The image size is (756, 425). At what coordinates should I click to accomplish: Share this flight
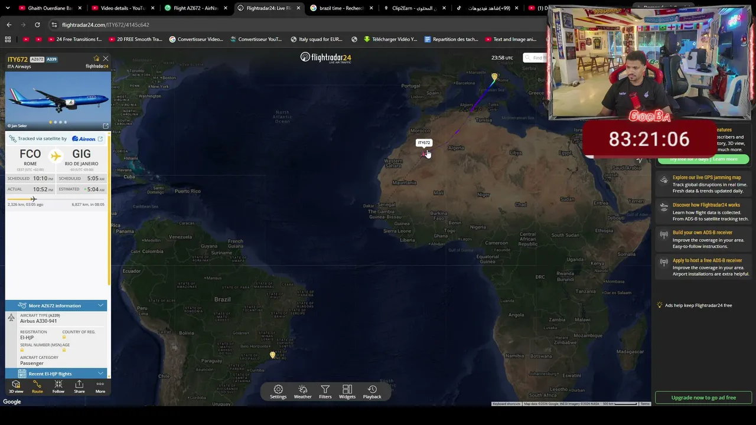[79, 387]
